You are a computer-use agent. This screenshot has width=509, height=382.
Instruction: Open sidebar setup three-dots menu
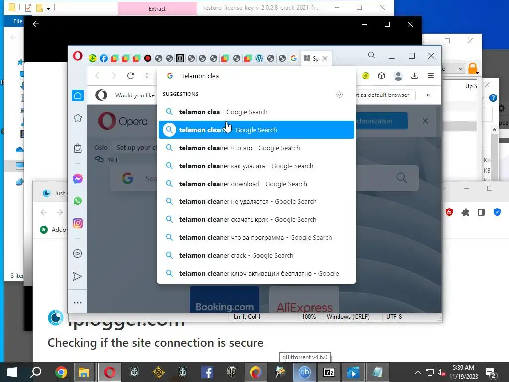pos(77,303)
